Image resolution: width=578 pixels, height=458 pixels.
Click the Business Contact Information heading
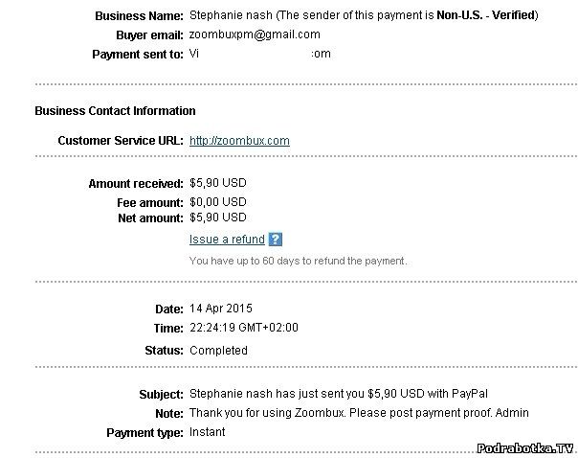(115, 111)
